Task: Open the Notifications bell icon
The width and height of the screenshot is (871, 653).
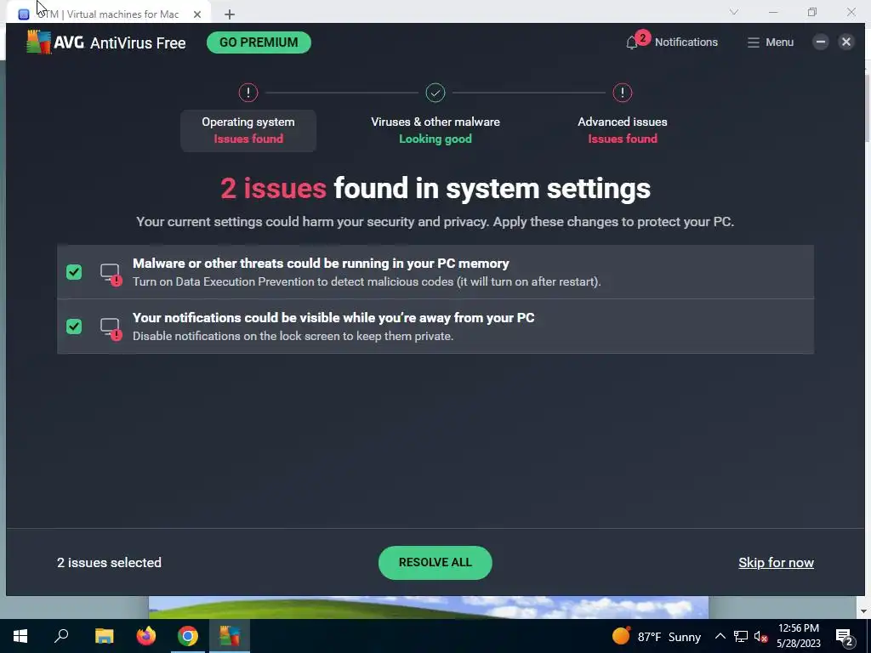Action: point(632,43)
